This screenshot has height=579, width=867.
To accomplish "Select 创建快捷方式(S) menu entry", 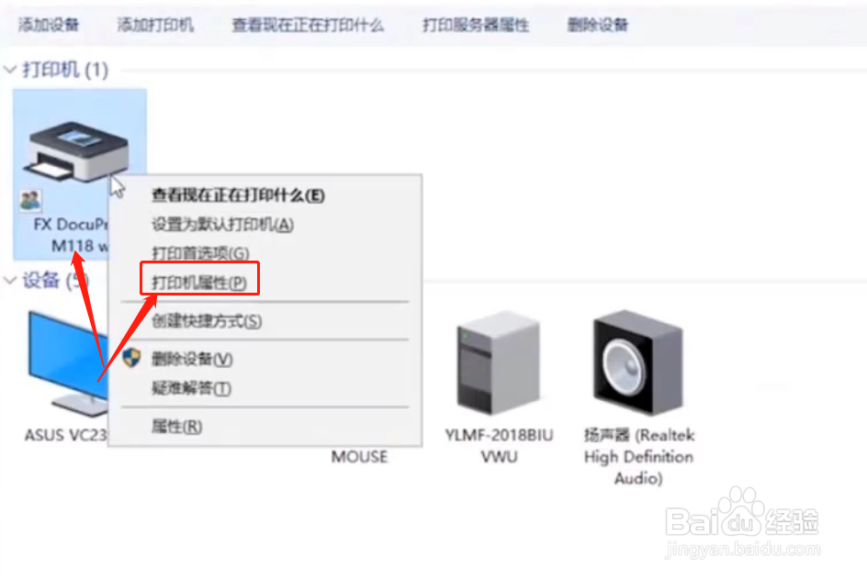I will (207, 321).
